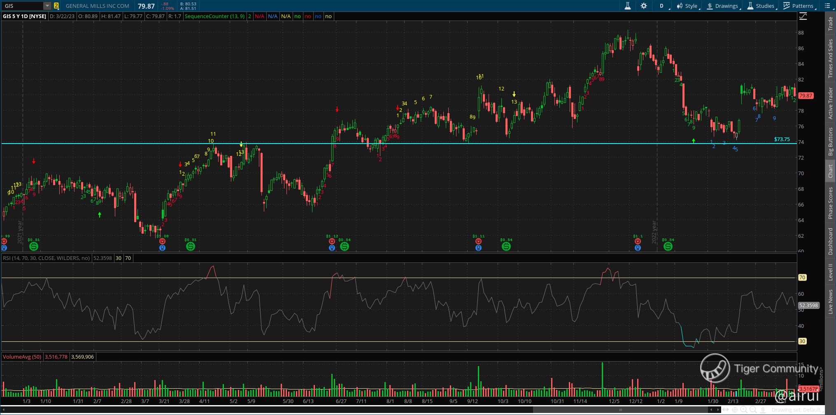Screen dimensions: 836x415
Task: Click the crosshair pan icon
Action: coord(735,410)
